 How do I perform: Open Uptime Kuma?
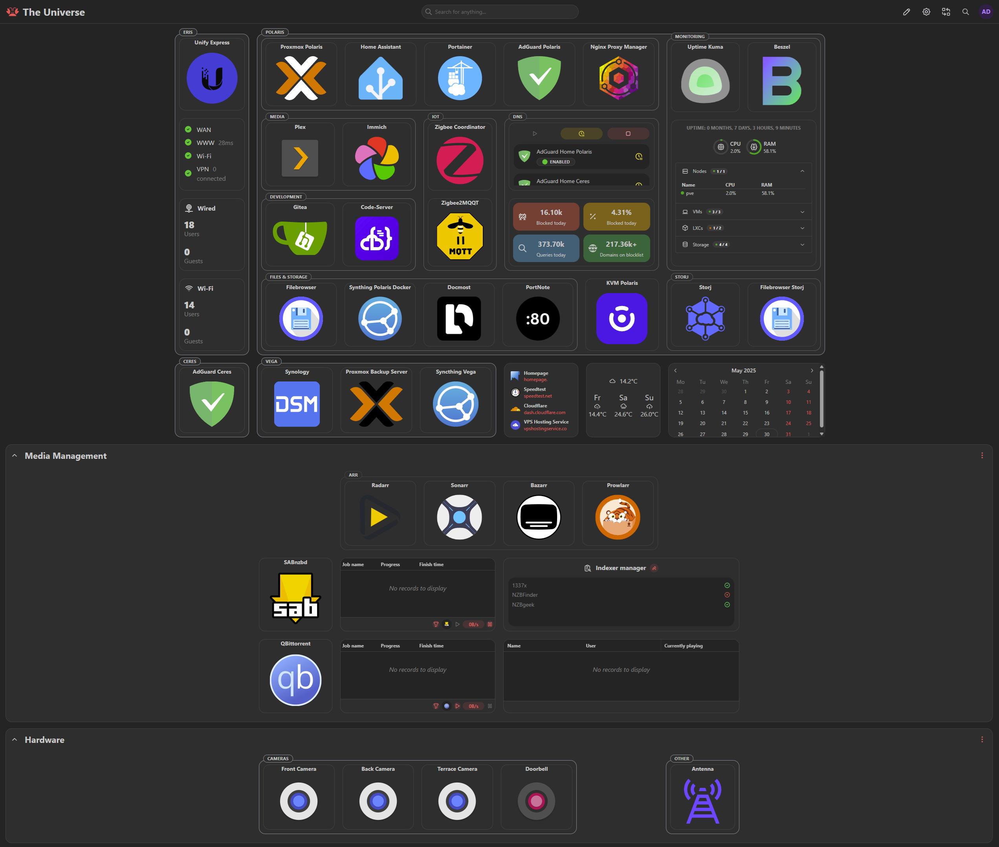705,77
